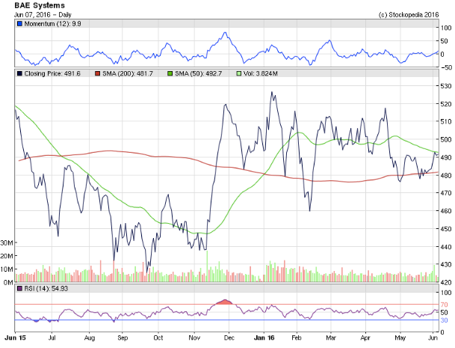The width and height of the screenshot is (455, 348).
Task: Click the blue Momentum legend swatch
Action: point(19,24)
